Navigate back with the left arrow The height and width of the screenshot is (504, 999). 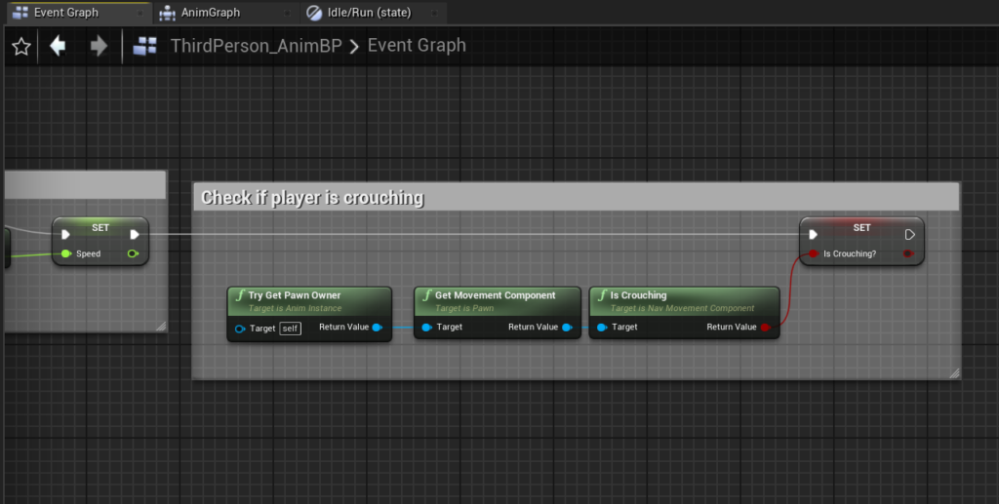point(58,46)
